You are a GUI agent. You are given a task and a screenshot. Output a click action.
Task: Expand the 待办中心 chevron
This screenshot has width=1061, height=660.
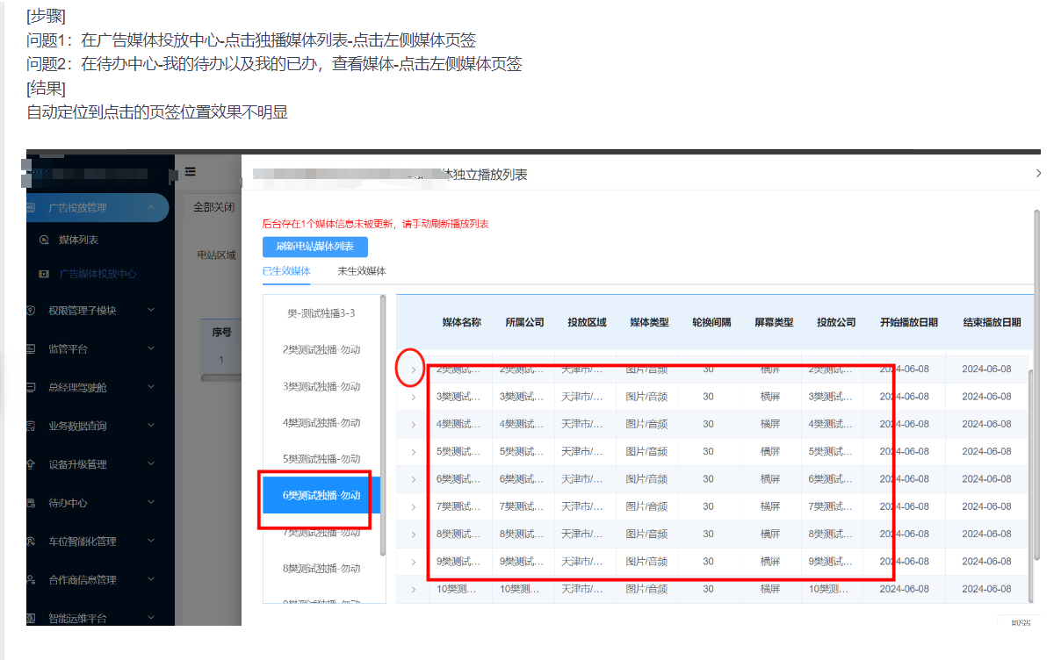coord(151,503)
